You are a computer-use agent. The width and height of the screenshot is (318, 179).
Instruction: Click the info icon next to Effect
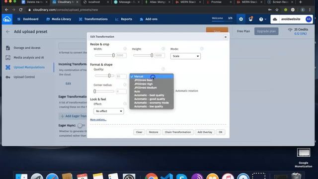125,104
